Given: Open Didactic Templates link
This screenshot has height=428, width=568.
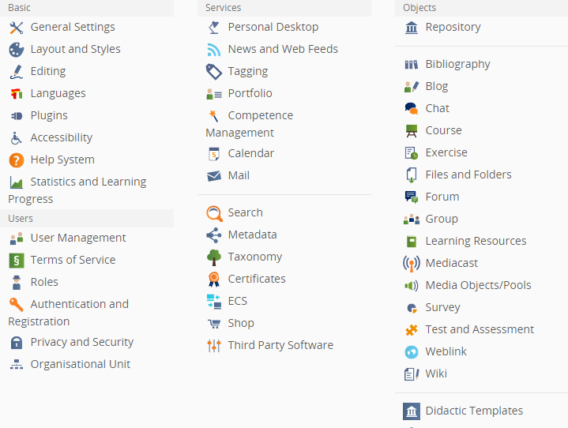Looking at the screenshot, I should pos(463,411).
